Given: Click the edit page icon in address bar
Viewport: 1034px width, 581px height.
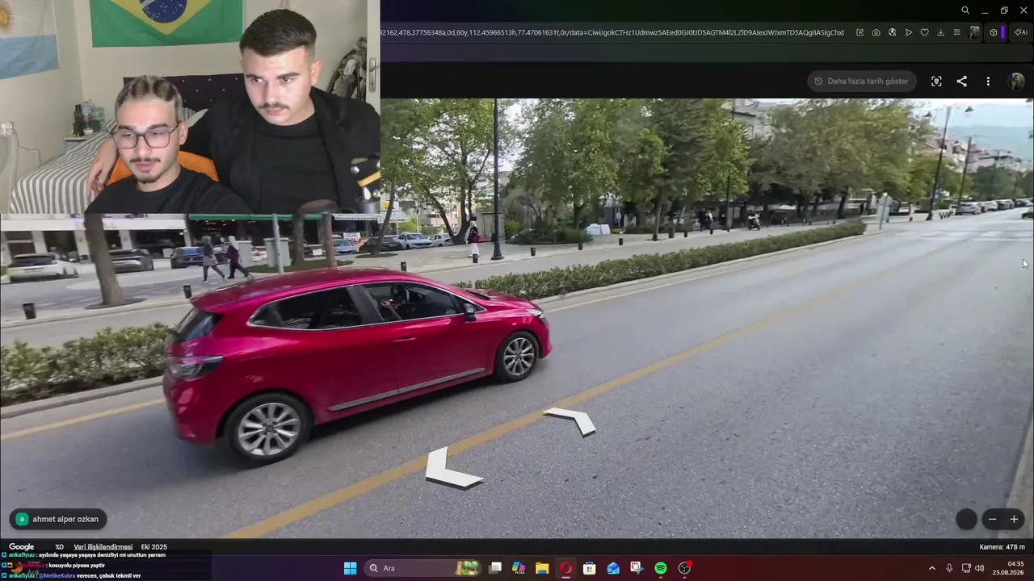Looking at the screenshot, I should [860, 32].
